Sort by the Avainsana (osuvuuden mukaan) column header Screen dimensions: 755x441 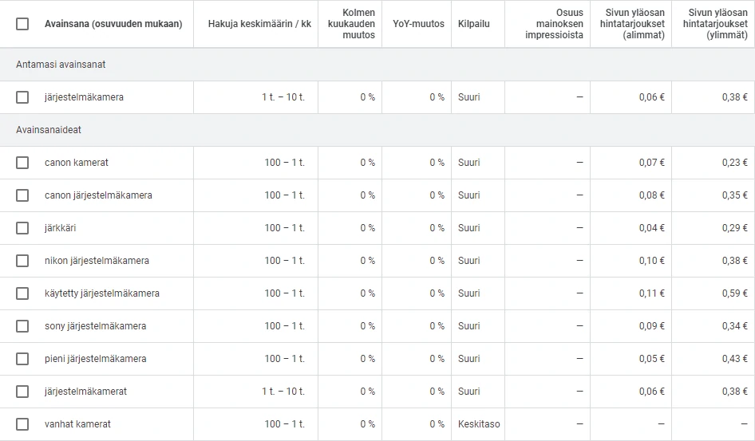[x=113, y=24]
